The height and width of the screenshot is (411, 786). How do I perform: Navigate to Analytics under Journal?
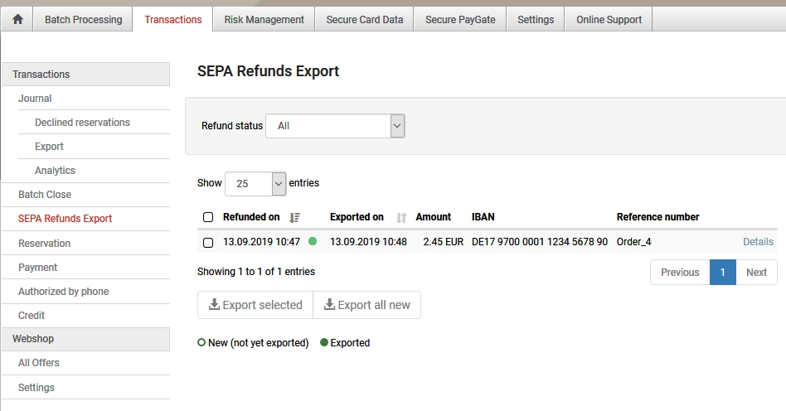55,171
